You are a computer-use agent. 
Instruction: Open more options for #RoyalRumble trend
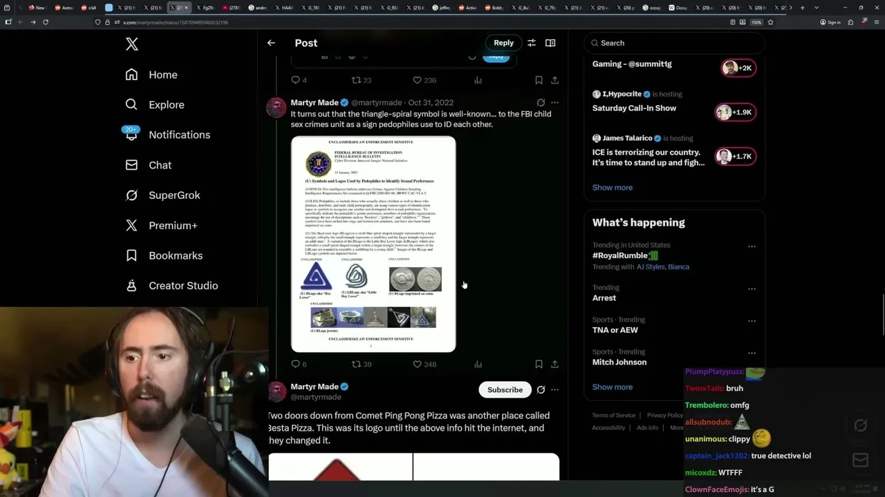click(x=752, y=246)
